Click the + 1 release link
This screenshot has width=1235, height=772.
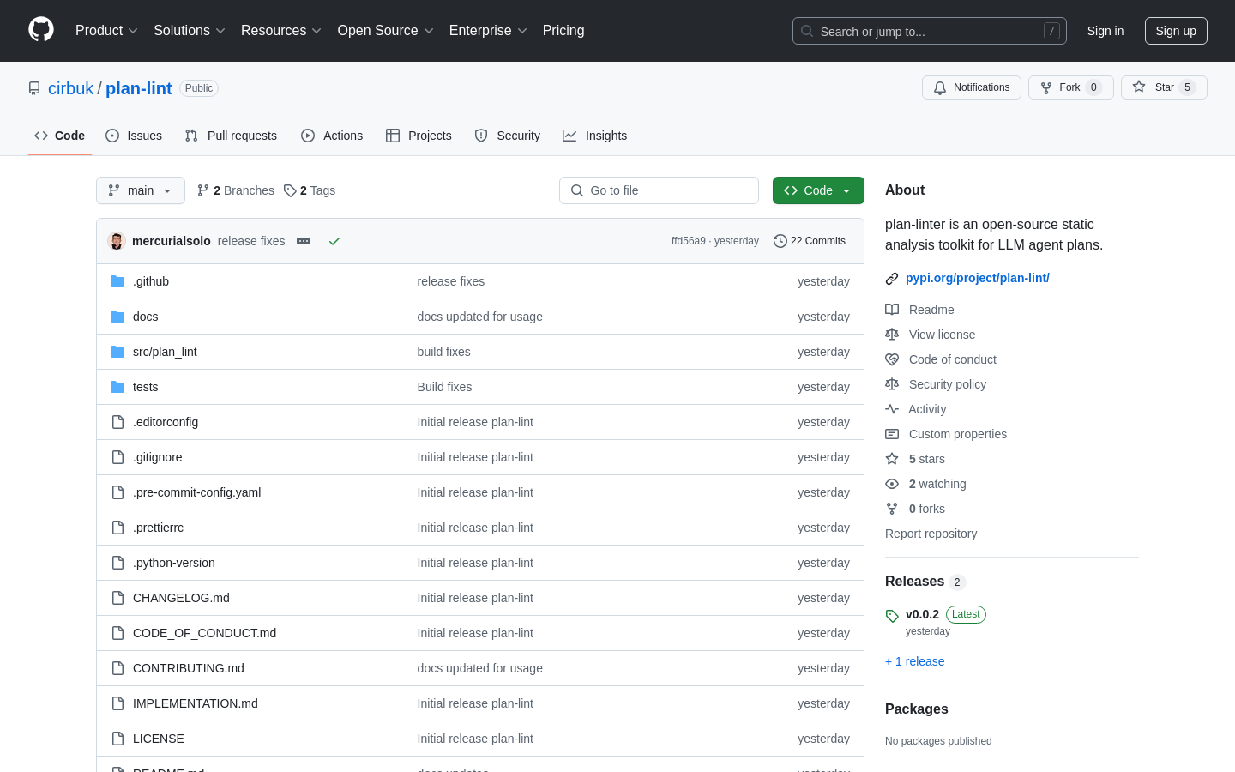pos(914,661)
